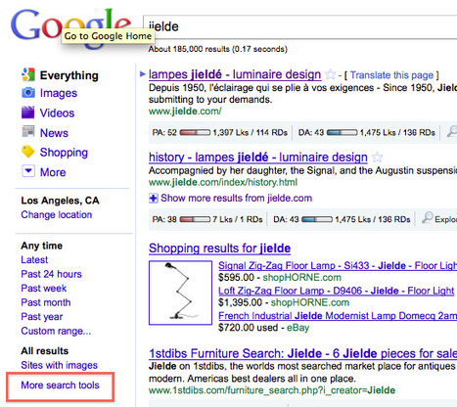Viewport: 457px width, 407px height.
Task: Open 1stdibs Furniture Search result
Action: (302, 353)
